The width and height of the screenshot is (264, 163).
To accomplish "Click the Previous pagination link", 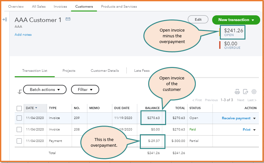I will (x=211, y=100).
